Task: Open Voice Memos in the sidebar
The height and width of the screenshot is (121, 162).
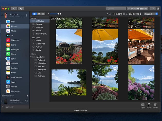Action: 16,77
